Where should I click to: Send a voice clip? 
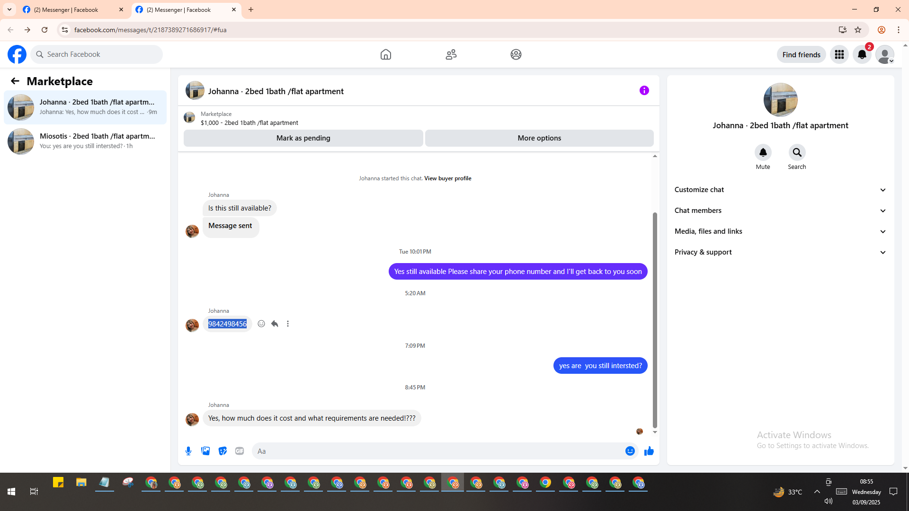pyautogui.click(x=188, y=451)
